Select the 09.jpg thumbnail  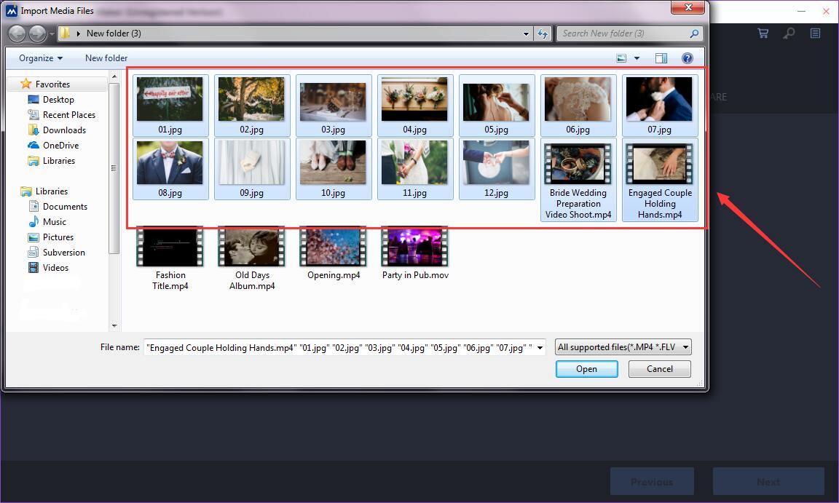tap(252, 169)
